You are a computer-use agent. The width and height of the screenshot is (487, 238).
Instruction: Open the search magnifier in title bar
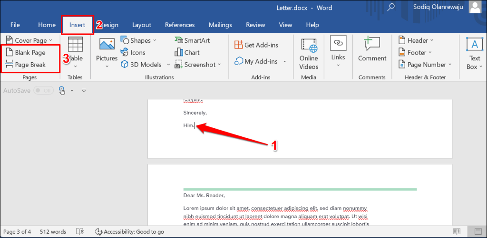coord(391,7)
